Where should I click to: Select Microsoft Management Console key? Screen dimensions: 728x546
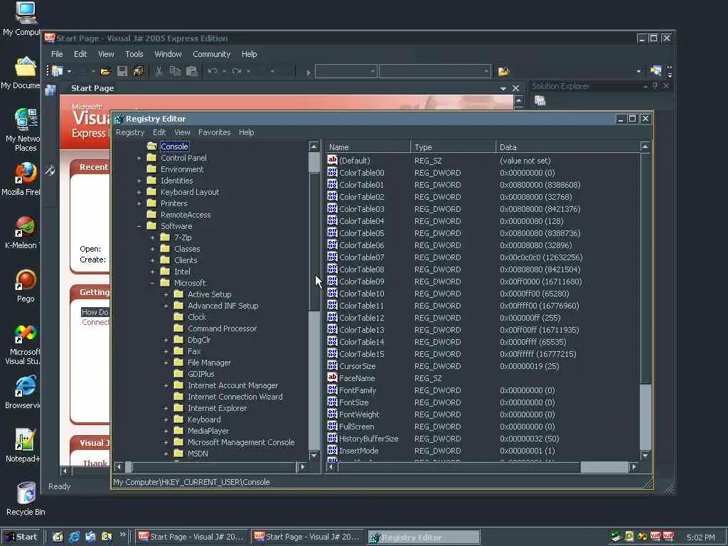point(241,442)
